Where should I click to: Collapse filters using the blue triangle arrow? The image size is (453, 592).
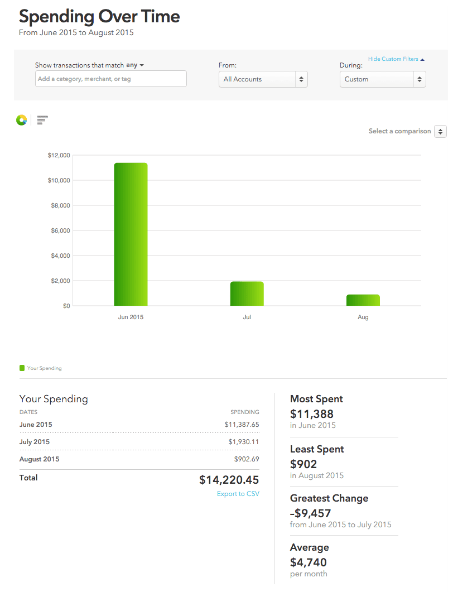(422, 59)
